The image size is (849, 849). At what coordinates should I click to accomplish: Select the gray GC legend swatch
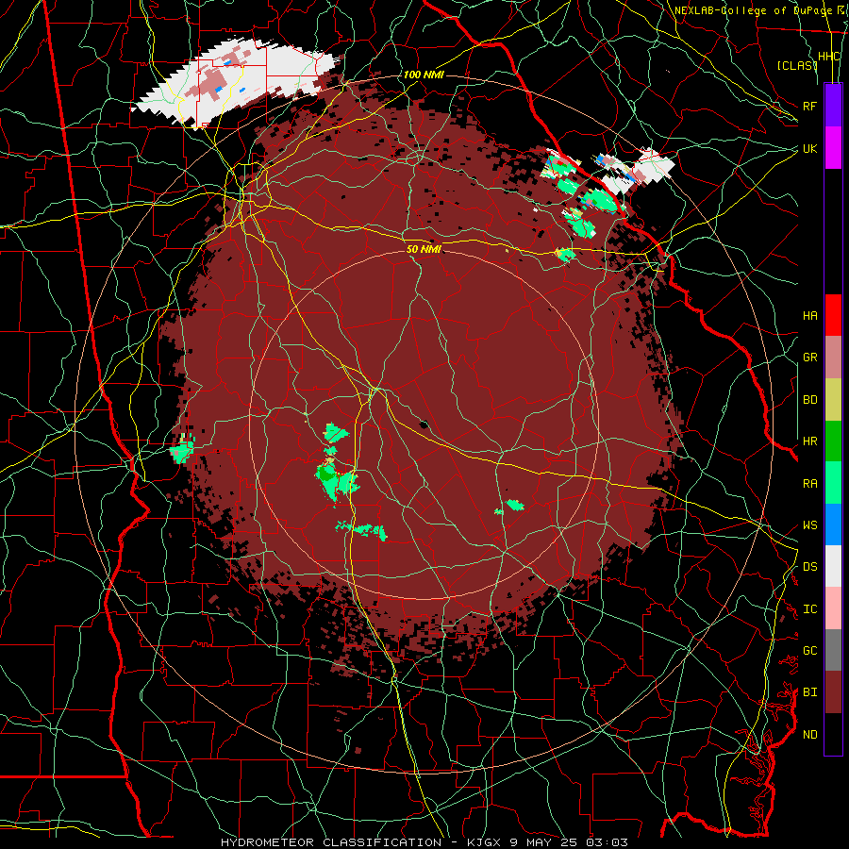click(833, 650)
